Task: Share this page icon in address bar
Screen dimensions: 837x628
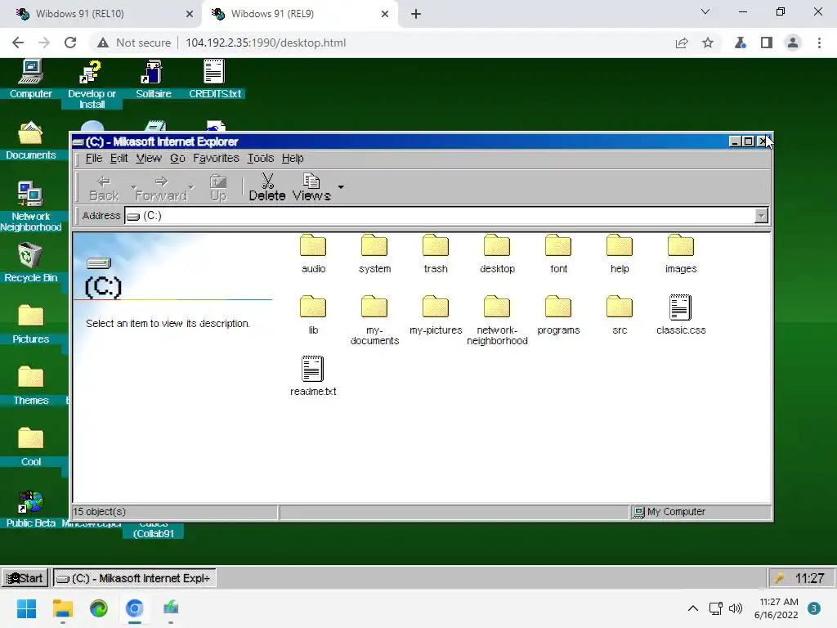Action: (x=682, y=43)
